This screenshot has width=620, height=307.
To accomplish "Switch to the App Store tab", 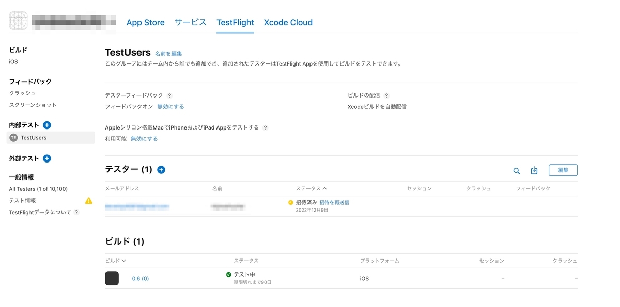I will coord(145,23).
